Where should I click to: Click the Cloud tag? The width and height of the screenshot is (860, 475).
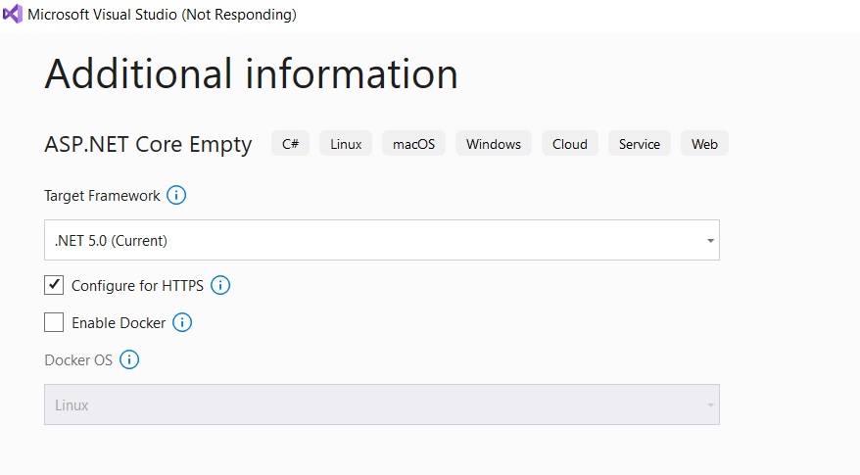pyautogui.click(x=570, y=144)
